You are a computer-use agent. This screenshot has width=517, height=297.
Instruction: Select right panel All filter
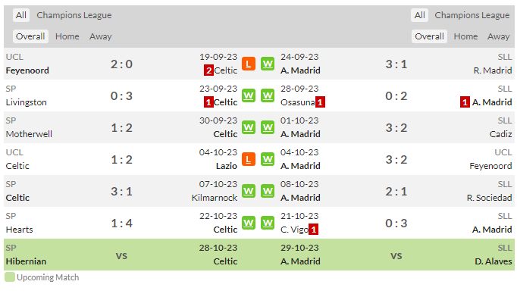pos(419,15)
